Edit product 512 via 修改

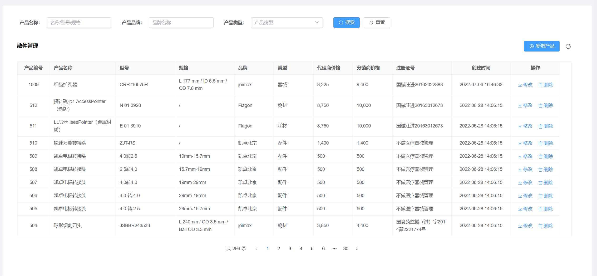525,105
